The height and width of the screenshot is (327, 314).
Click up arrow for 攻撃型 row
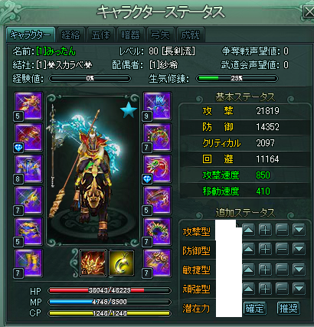point(248,231)
